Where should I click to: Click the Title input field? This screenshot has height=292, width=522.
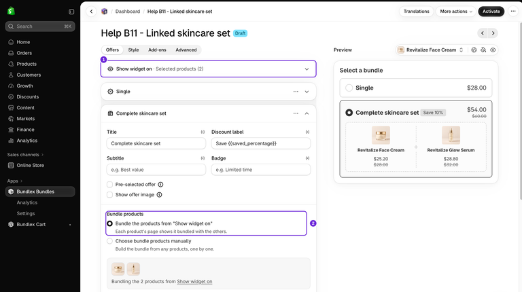[x=156, y=143]
